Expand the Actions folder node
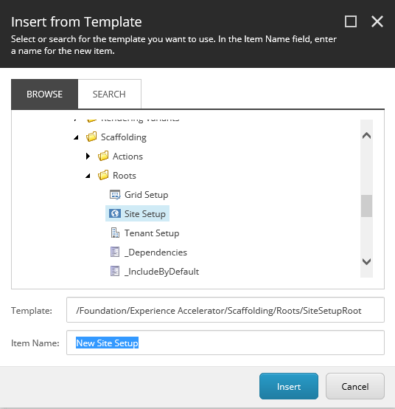Image resolution: width=395 pixels, height=409 pixels. coord(88,157)
